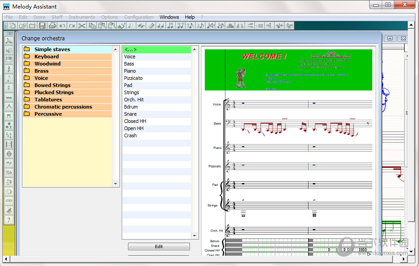Click the staff list scroll up arrow
Image resolution: width=419 pixels, height=266 pixels.
[x=194, y=49]
